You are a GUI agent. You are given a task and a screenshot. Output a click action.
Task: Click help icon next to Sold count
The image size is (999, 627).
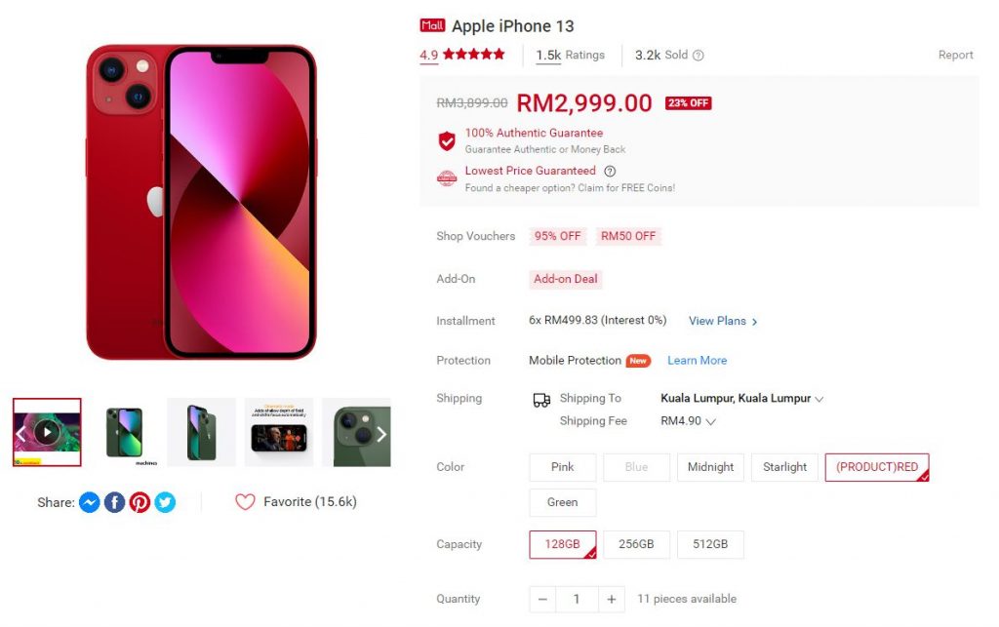[x=699, y=56]
